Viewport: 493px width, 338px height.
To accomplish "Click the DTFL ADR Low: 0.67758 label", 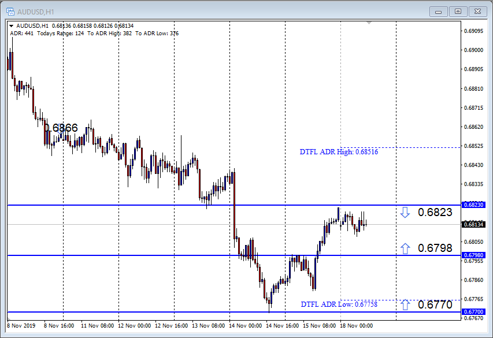I will (339, 304).
